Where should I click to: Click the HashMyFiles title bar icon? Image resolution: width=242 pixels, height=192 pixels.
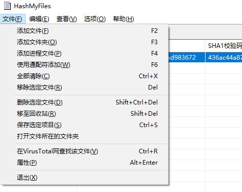[x=7, y=6]
